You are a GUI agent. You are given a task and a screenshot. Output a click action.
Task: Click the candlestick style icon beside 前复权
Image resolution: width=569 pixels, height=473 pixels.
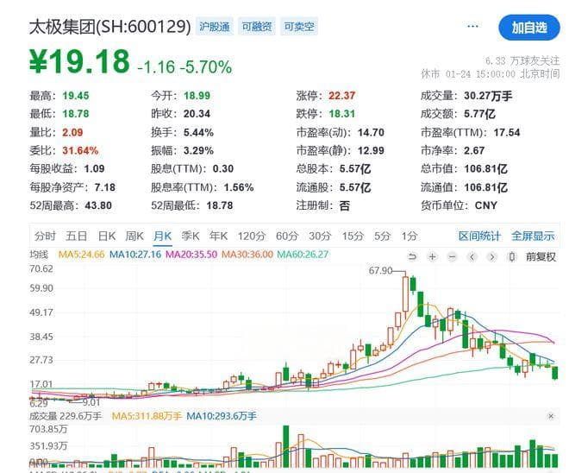click(x=511, y=257)
